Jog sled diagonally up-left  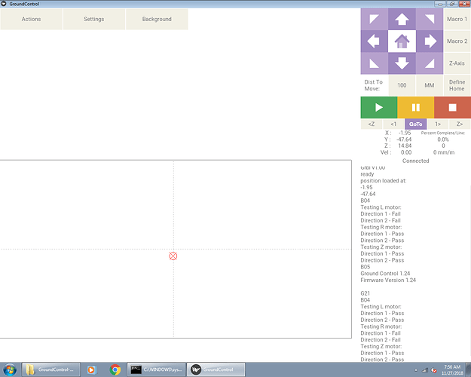pos(375,19)
